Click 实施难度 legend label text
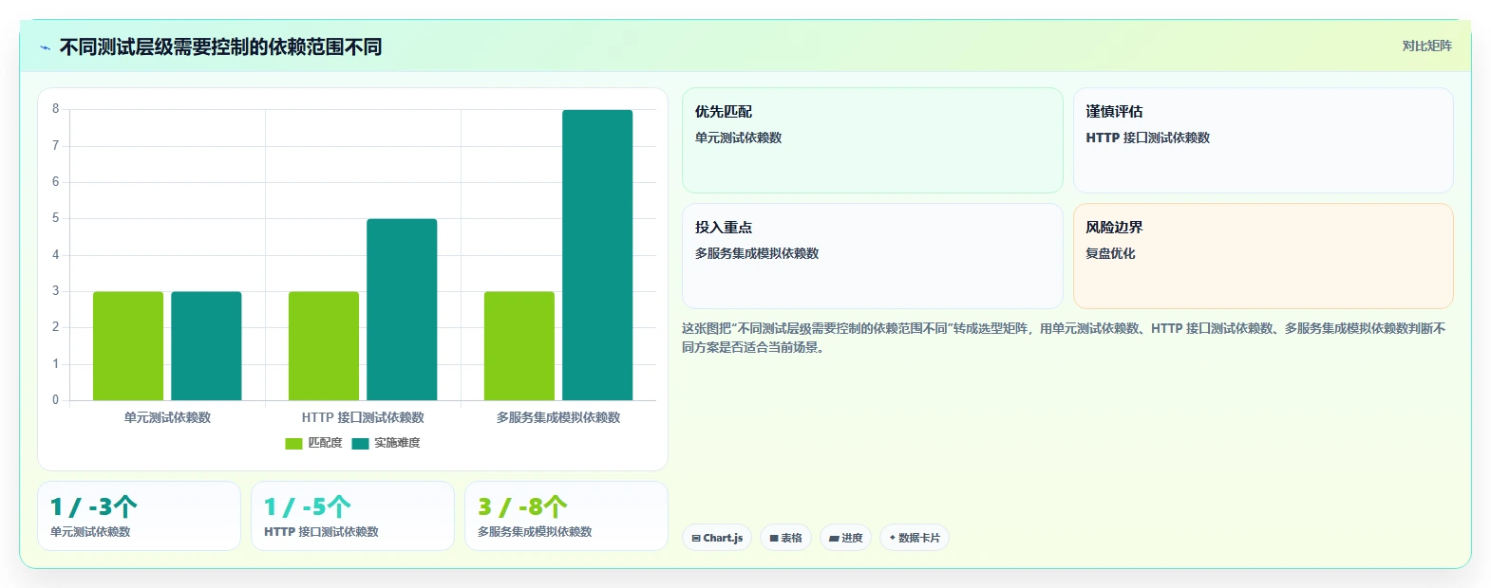The height and width of the screenshot is (588, 1491). (397, 443)
